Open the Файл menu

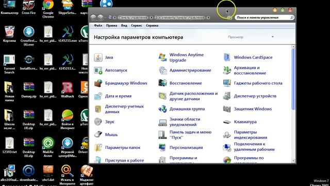pyautogui.click(x=98, y=25)
